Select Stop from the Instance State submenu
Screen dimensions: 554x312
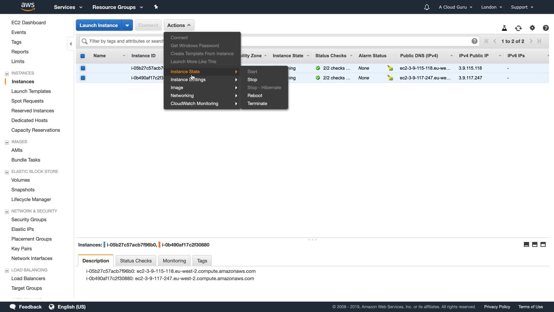[252, 79]
